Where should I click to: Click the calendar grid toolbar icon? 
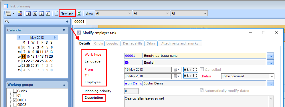(x=20, y=13)
